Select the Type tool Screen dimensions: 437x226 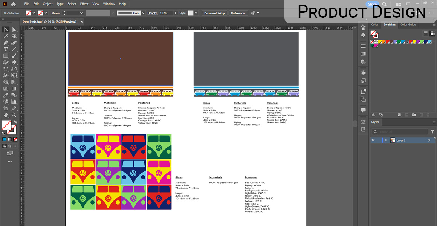pyautogui.click(x=6, y=49)
